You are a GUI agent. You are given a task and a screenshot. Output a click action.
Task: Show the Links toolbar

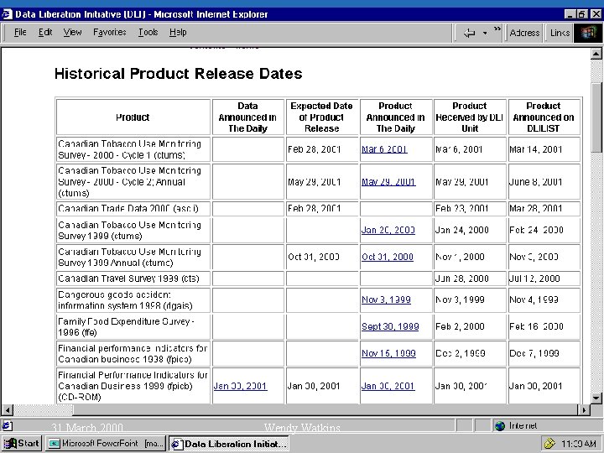pos(560,33)
